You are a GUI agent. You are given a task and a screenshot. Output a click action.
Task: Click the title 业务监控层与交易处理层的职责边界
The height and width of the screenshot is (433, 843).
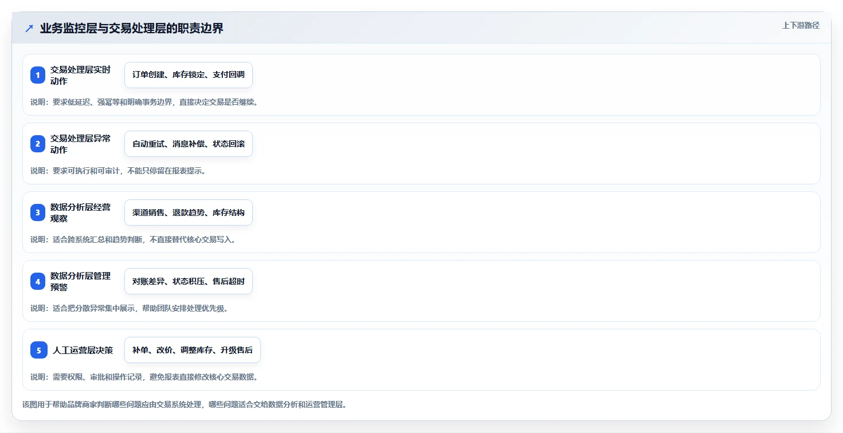[131, 28]
